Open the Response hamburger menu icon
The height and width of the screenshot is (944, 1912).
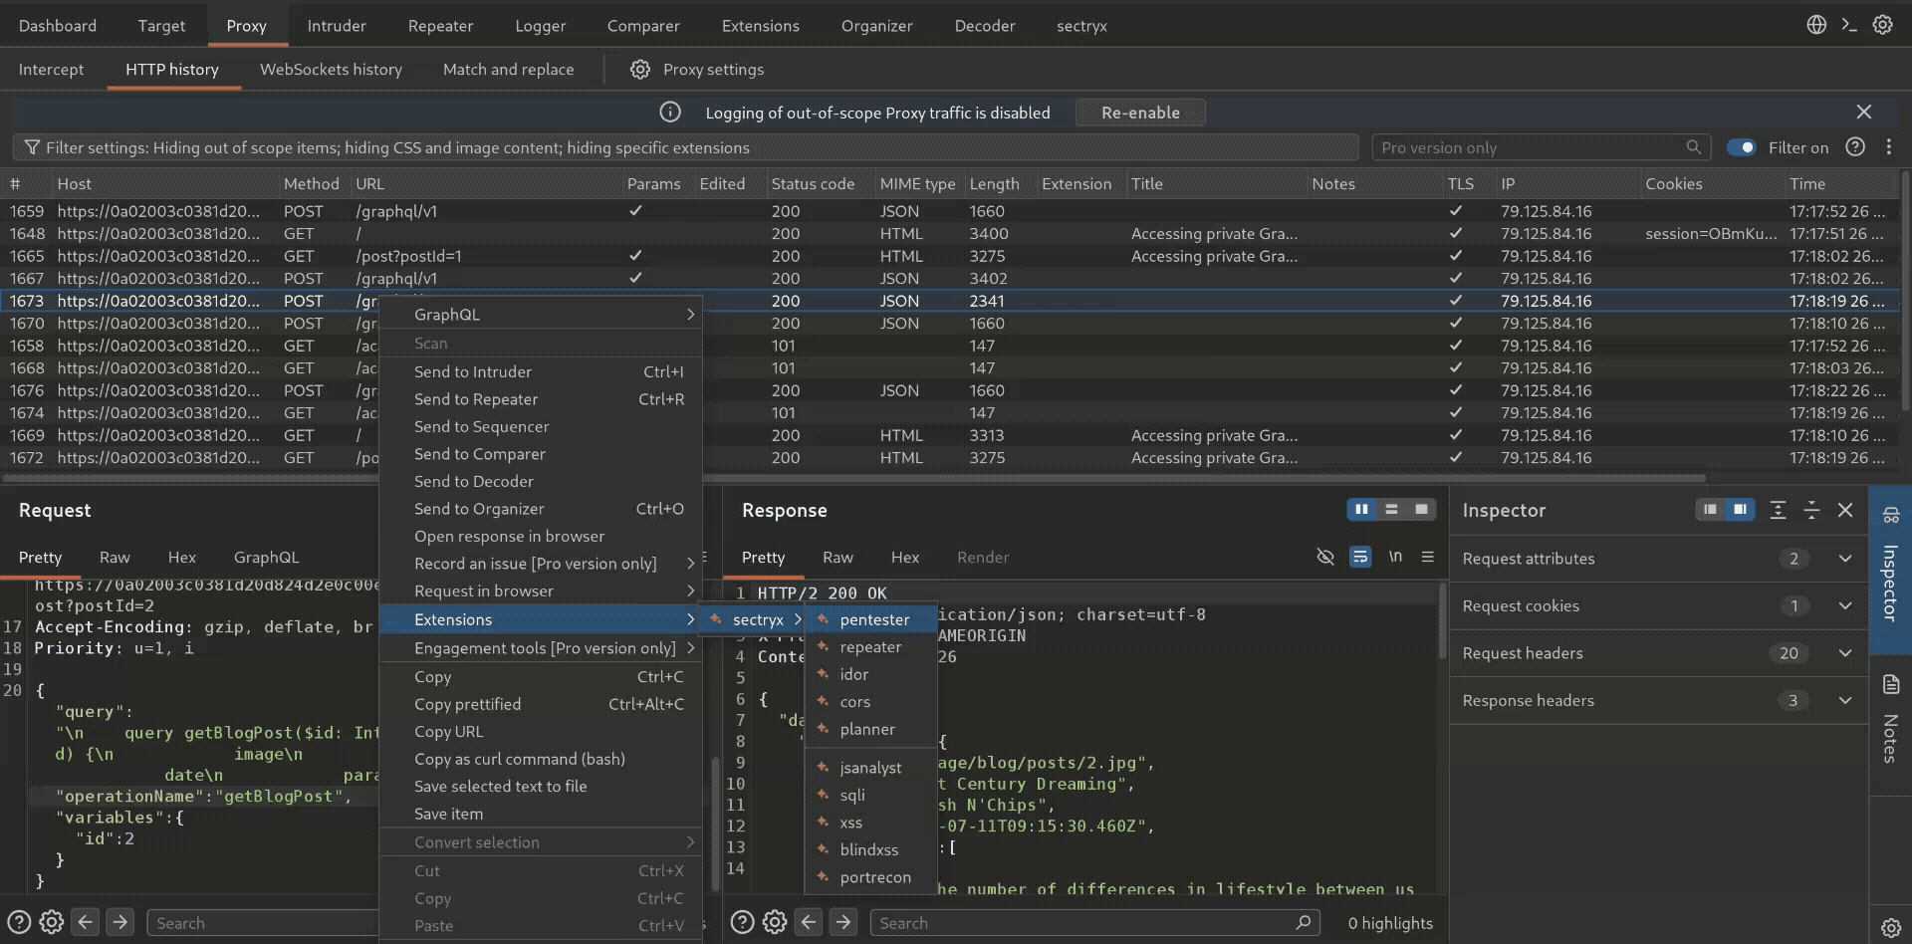click(x=1428, y=557)
